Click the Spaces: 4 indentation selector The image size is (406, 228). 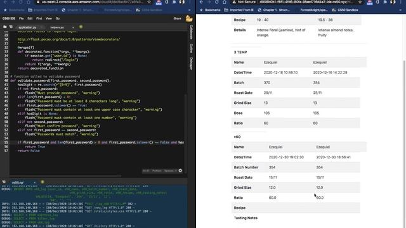coord(171,170)
